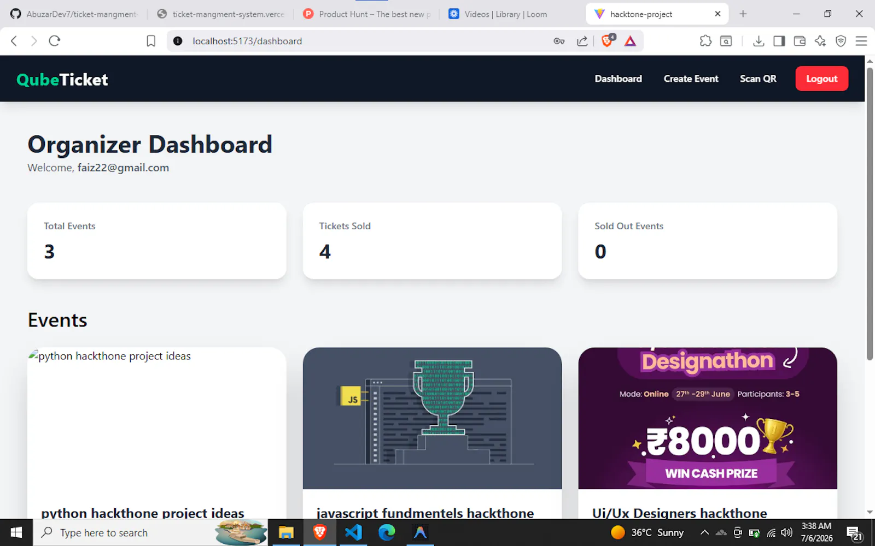
Task: Click the red Logout button
Action: click(821, 79)
